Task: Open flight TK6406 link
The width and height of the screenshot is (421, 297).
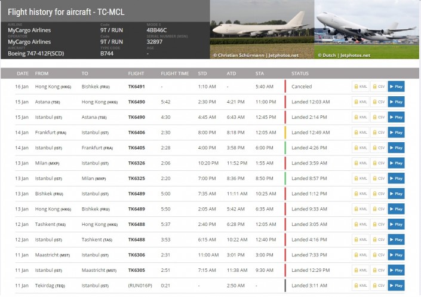Action: pyautogui.click(x=136, y=133)
